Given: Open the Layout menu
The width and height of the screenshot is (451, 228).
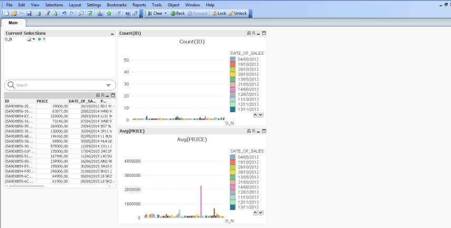Looking at the screenshot, I should [75, 5].
